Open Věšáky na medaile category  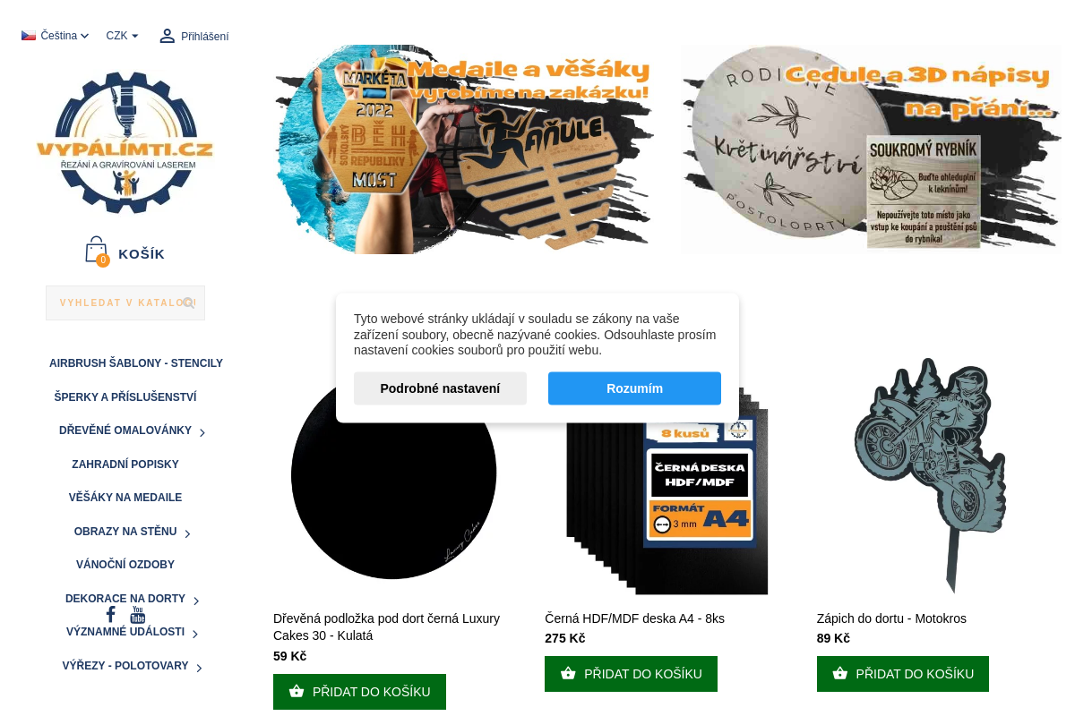125,498
